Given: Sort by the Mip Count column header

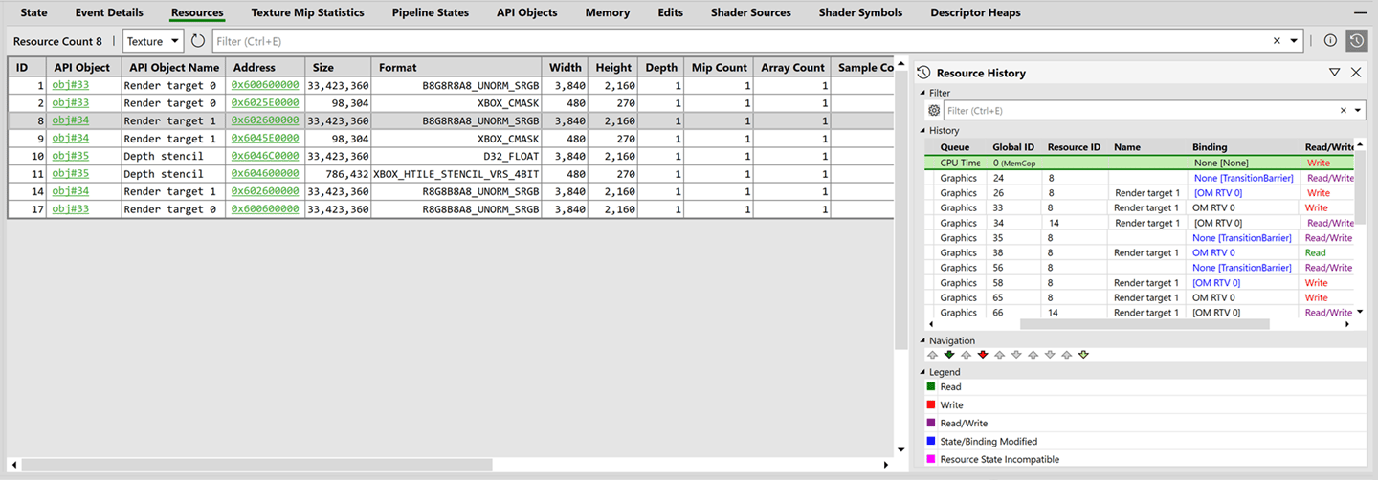Looking at the screenshot, I should 719,67.
